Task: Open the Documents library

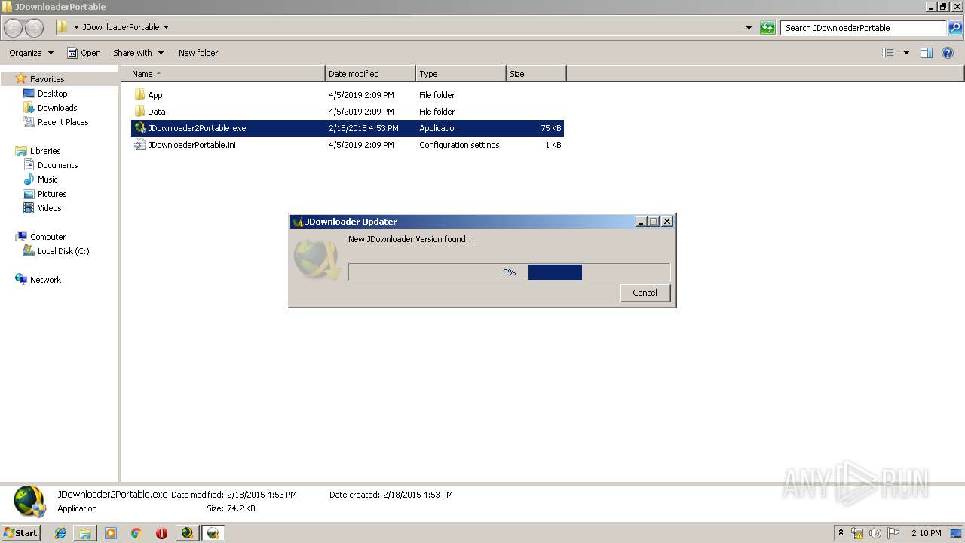Action: tap(57, 165)
